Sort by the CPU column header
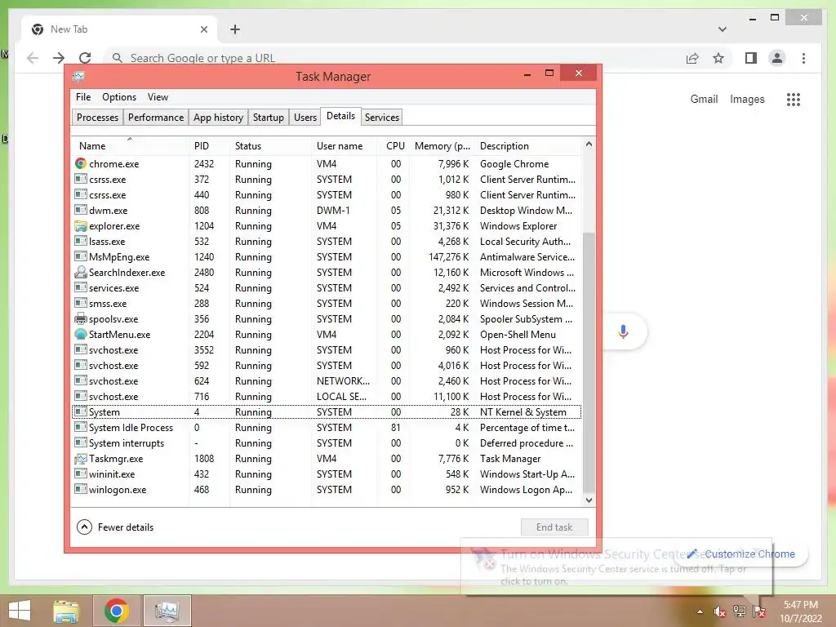 [394, 145]
